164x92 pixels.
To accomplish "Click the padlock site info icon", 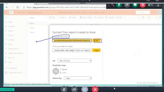I will tap(24, 7).
